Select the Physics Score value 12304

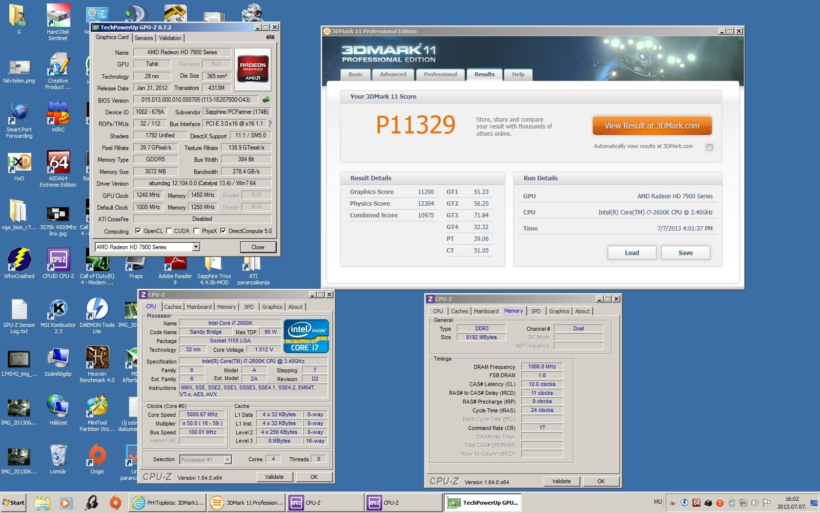coord(426,204)
